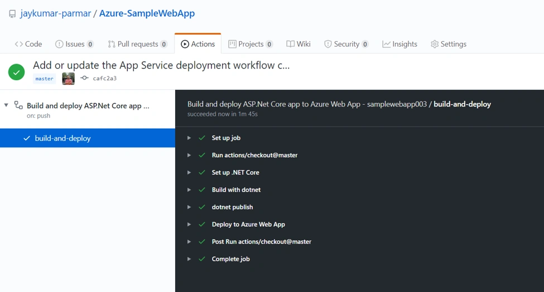Click the checkmark on the build-and-deploy job
Screen dimensions: 544x292
pyautogui.click(x=27, y=138)
